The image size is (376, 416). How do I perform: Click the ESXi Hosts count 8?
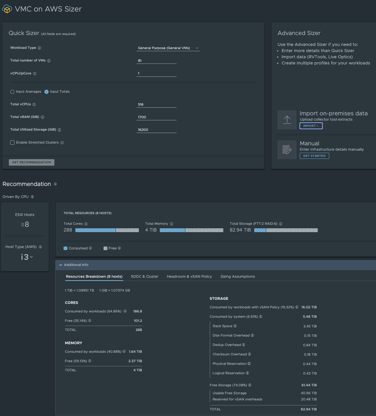(27, 224)
